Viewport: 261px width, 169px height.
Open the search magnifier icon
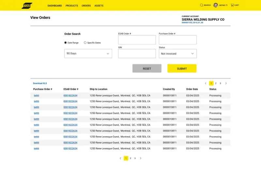tap(201, 5)
